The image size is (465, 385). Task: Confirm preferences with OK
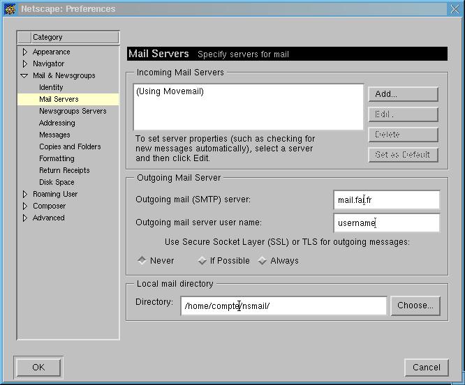point(38,368)
